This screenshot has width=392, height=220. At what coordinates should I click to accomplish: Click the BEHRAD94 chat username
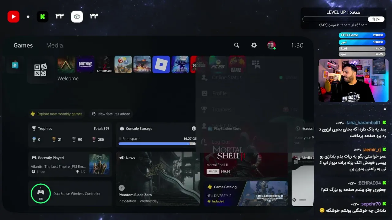coord(369,183)
